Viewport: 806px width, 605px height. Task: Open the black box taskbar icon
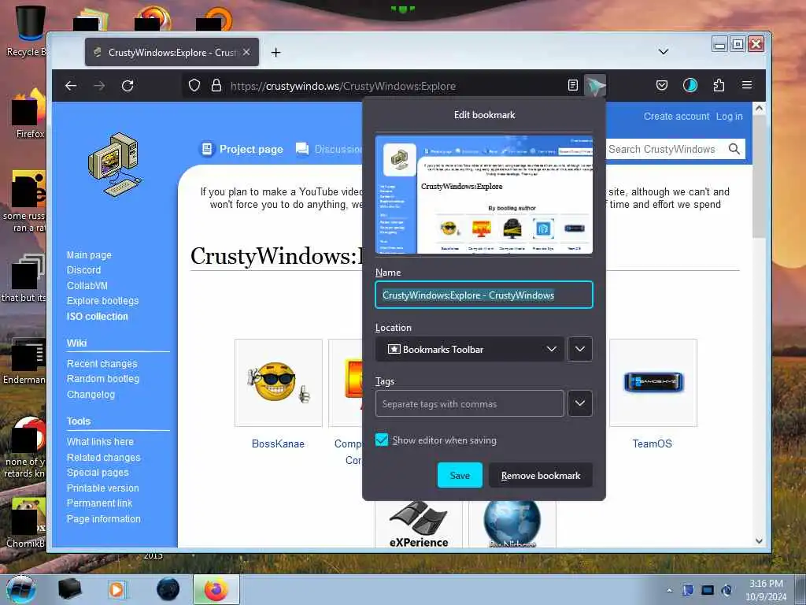(69, 589)
